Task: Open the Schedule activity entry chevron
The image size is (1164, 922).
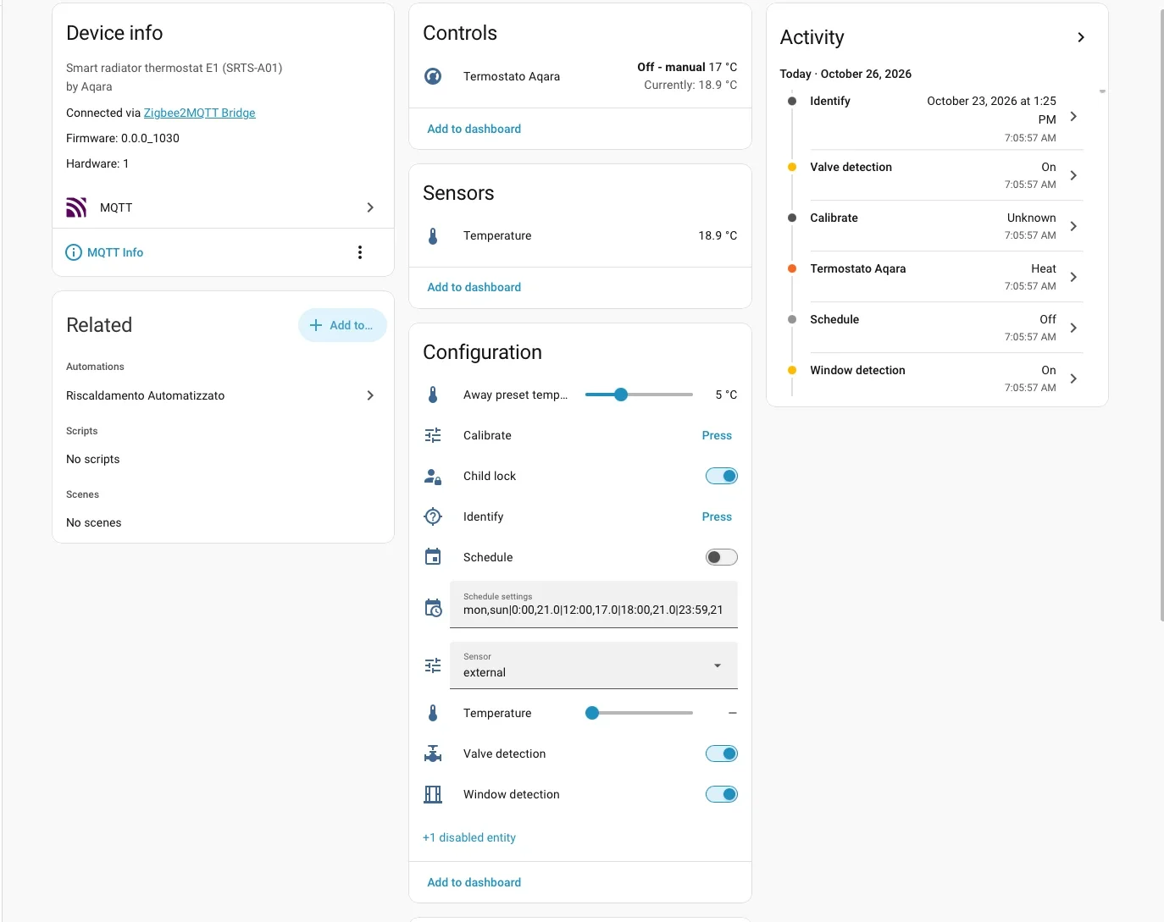Action: [x=1073, y=328]
